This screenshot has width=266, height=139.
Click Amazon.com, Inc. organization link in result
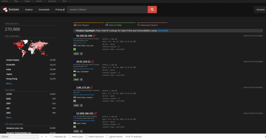[80, 43]
